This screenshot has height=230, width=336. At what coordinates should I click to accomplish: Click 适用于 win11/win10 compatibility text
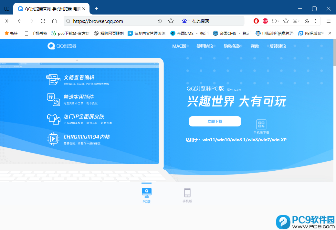pyautogui.click(x=236, y=140)
